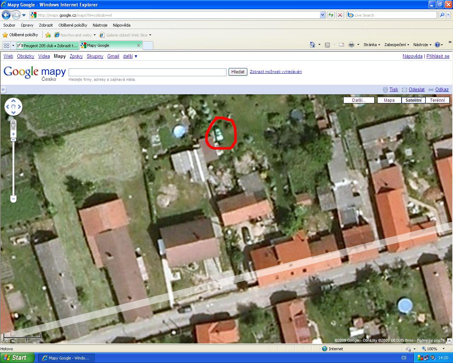Switch map view to Mapa
Screen dimensions: 453x363
point(389,100)
